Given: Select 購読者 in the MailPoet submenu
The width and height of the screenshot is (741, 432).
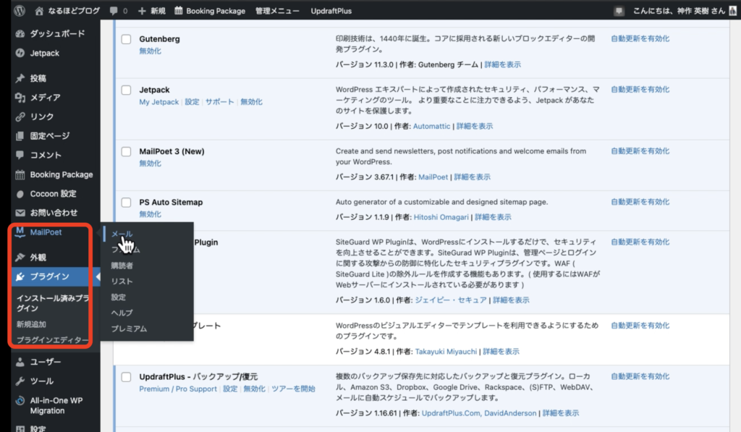Looking at the screenshot, I should [x=122, y=266].
